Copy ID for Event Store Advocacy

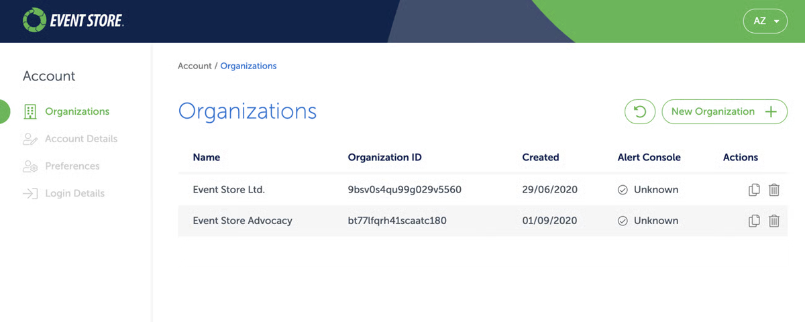pyautogui.click(x=754, y=220)
